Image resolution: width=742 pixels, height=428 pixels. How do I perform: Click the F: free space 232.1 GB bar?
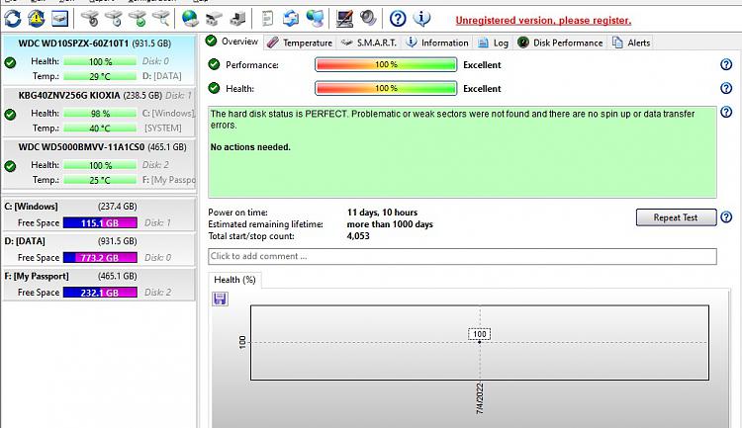point(100,293)
